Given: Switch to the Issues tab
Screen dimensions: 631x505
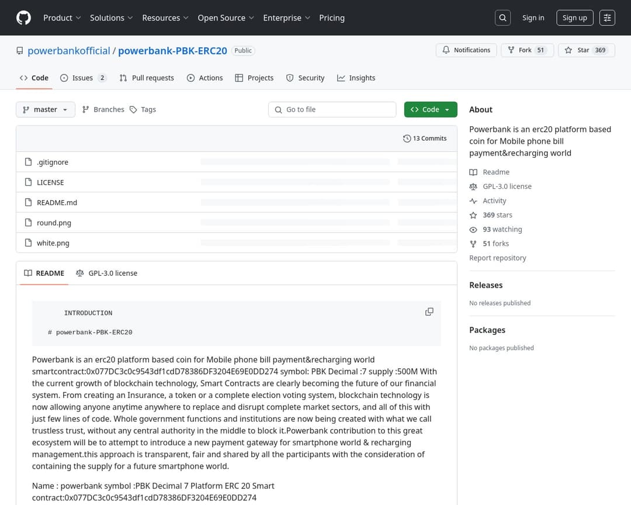Looking at the screenshot, I should (84, 78).
